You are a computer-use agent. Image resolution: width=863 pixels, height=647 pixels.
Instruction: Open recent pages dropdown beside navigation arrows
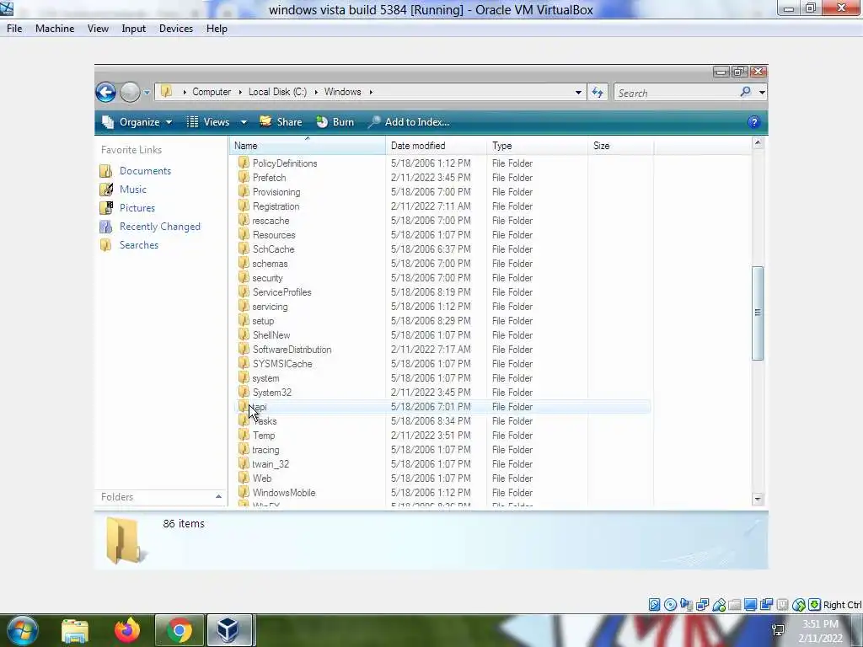[x=147, y=93]
